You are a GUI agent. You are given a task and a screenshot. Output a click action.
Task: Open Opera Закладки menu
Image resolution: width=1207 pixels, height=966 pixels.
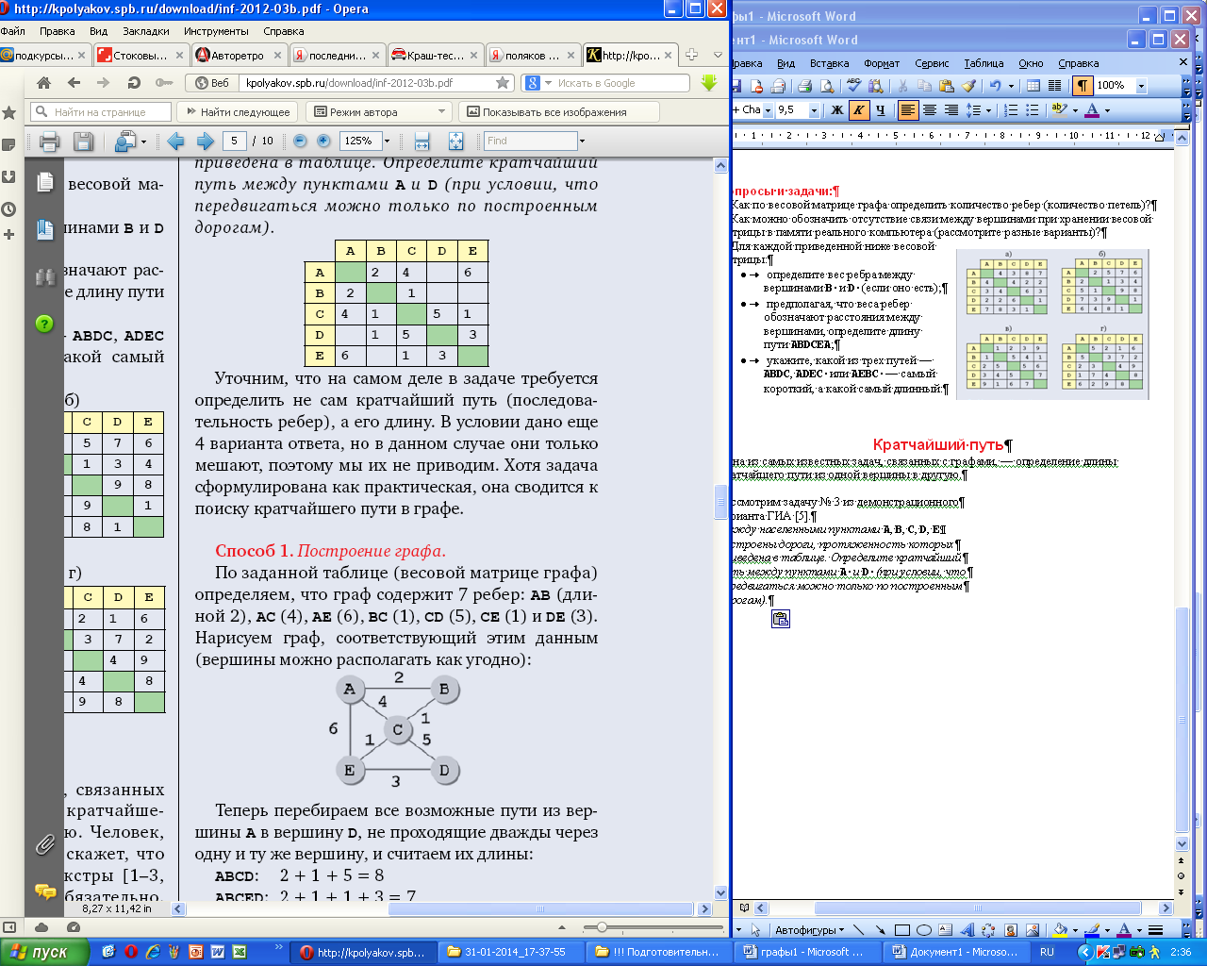click(x=145, y=31)
